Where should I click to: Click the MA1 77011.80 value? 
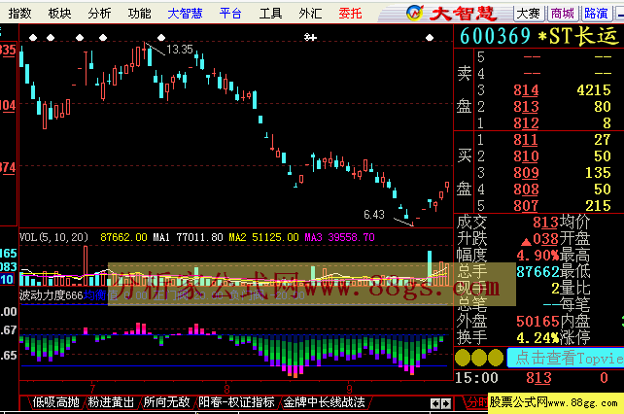189,238
